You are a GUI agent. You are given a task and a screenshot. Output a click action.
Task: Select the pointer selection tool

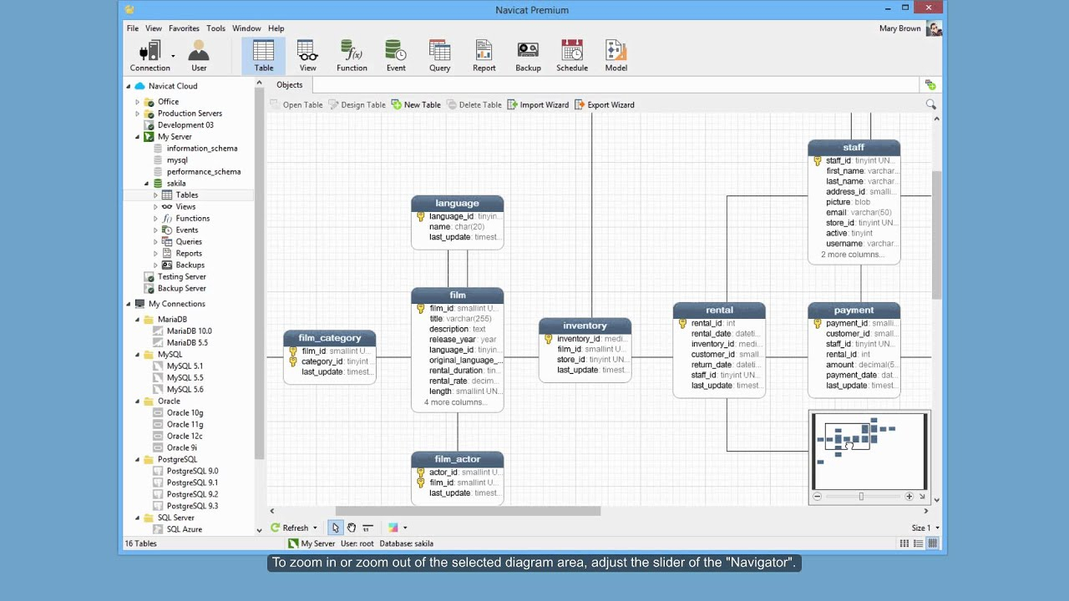(x=335, y=528)
